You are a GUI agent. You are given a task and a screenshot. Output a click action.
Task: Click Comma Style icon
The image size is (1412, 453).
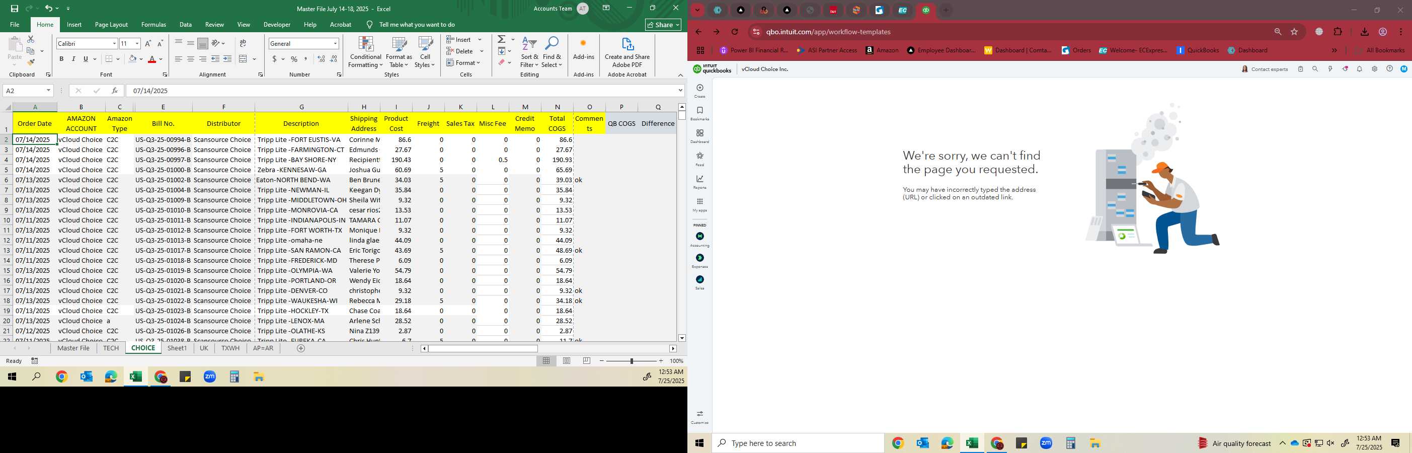point(306,59)
